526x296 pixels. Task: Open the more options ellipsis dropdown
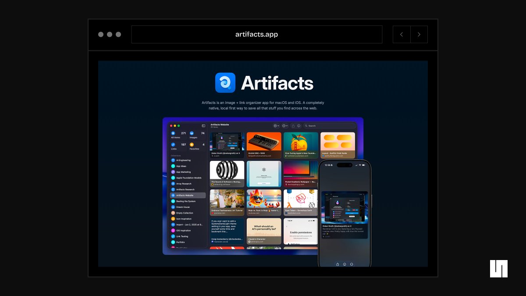click(285, 126)
